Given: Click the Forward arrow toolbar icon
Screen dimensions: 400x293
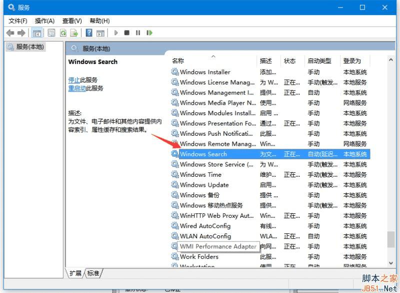Looking at the screenshot, I should (x=21, y=33).
